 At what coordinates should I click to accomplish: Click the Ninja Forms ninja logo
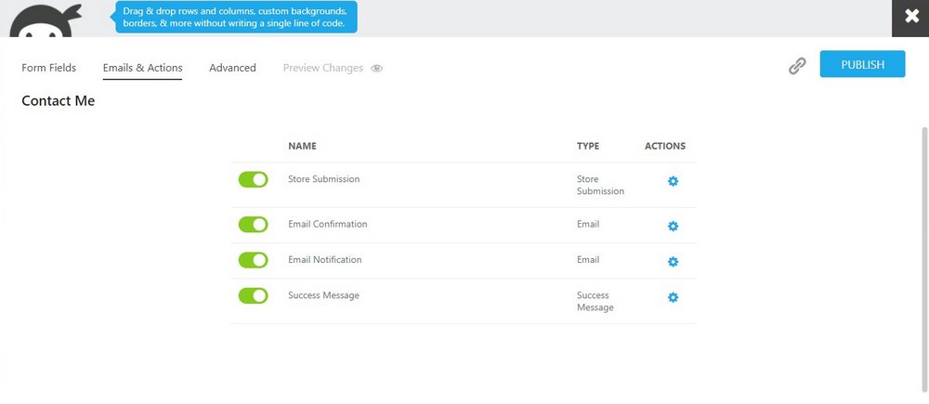tap(45, 20)
